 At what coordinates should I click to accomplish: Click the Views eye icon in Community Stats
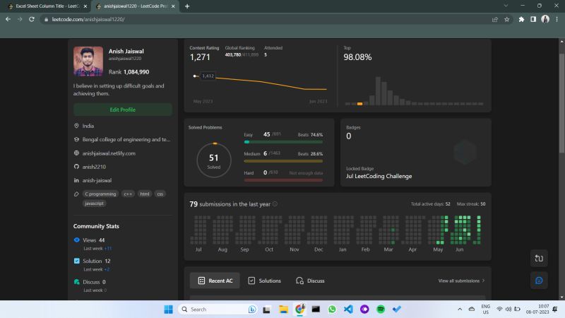coord(77,240)
